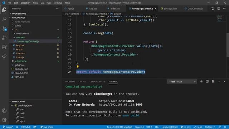
Task: Open the Explorer view in activity bar
Action: pos(4,10)
